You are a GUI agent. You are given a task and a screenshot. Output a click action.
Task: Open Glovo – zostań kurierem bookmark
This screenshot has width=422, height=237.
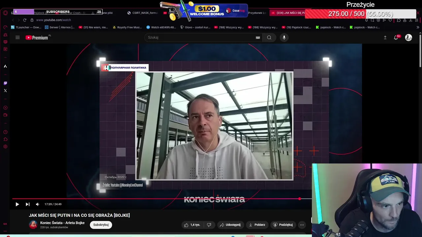point(195,27)
